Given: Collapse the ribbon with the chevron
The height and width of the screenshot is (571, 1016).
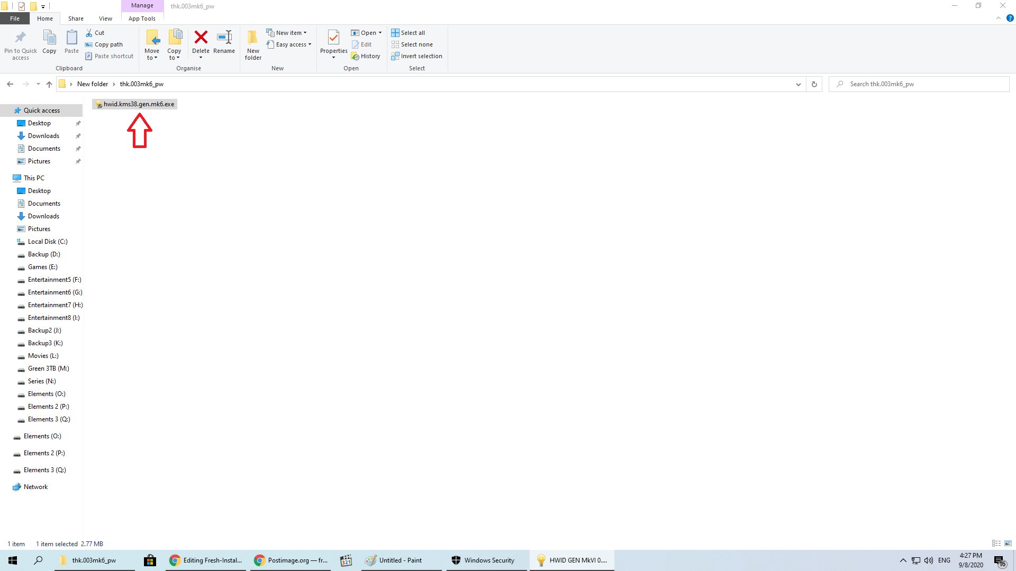Looking at the screenshot, I should (x=999, y=18).
